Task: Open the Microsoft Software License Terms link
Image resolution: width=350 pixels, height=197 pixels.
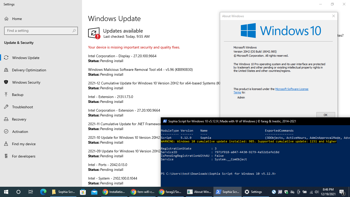Action: click(292, 89)
